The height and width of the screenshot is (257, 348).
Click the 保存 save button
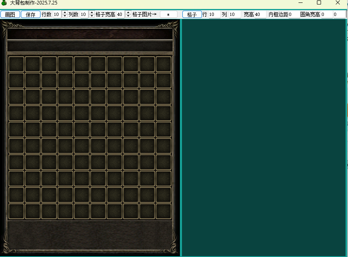coord(31,14)
